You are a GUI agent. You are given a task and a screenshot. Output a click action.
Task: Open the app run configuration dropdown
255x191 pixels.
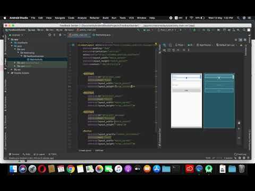(x=148, y=30)
